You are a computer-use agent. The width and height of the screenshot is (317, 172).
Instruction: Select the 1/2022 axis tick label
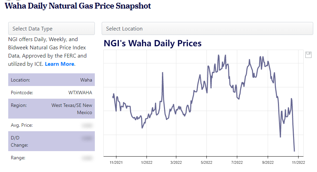tap(147, 162)
